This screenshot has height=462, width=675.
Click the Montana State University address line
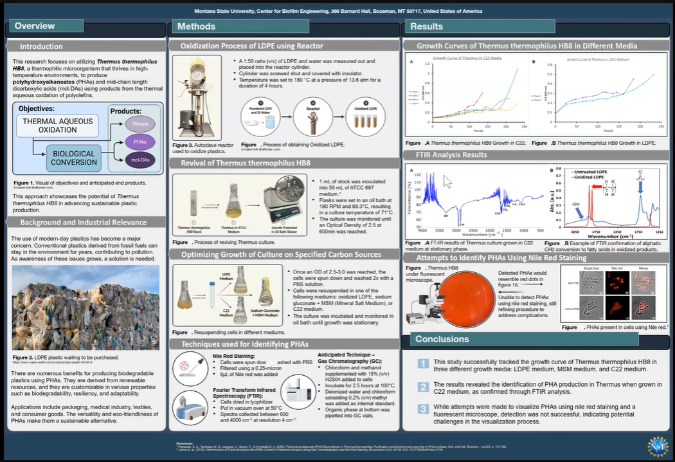coord(338,11)
